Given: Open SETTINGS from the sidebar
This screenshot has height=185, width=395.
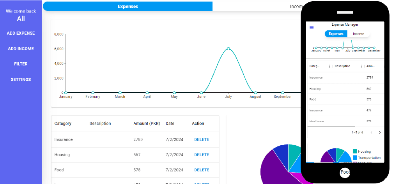Looking at the screenshot, I should (21, 79).
